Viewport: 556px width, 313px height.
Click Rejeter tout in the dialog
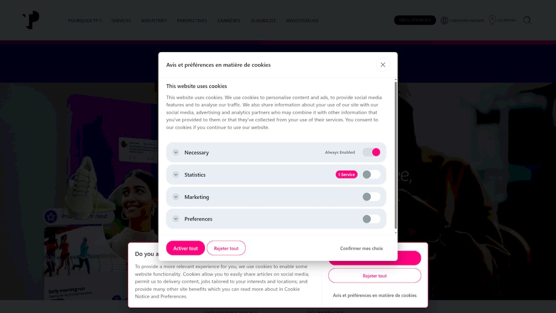(226, 248)
